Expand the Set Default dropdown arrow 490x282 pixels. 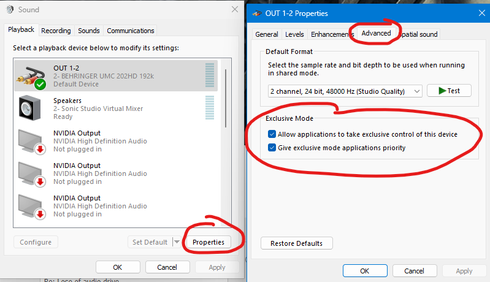177,242
